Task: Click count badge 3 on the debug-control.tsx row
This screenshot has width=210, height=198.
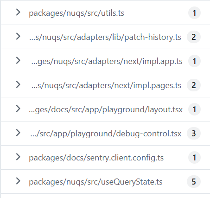Action: click(x=194, y=134)
